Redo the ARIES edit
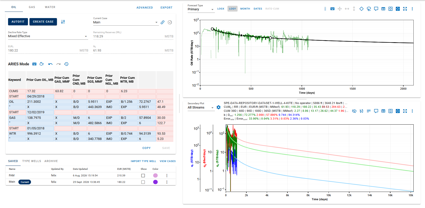This screenshot has height=208, width=425. pyautogui.click(x=58, y=64)
